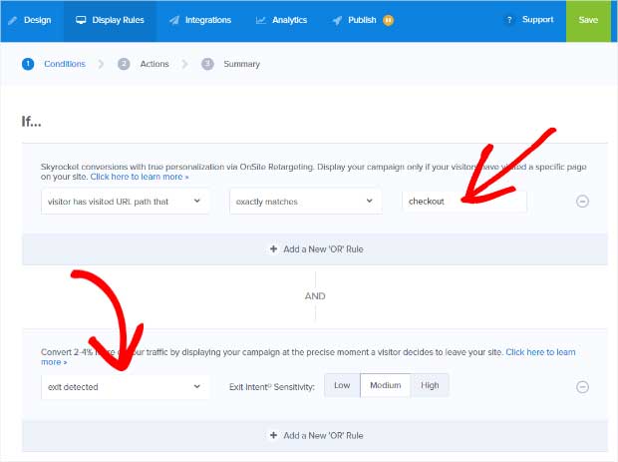The height and width of the screenshot is (462, 618).
Task: Click the Support question mark icon
Action: coord(510,20)
